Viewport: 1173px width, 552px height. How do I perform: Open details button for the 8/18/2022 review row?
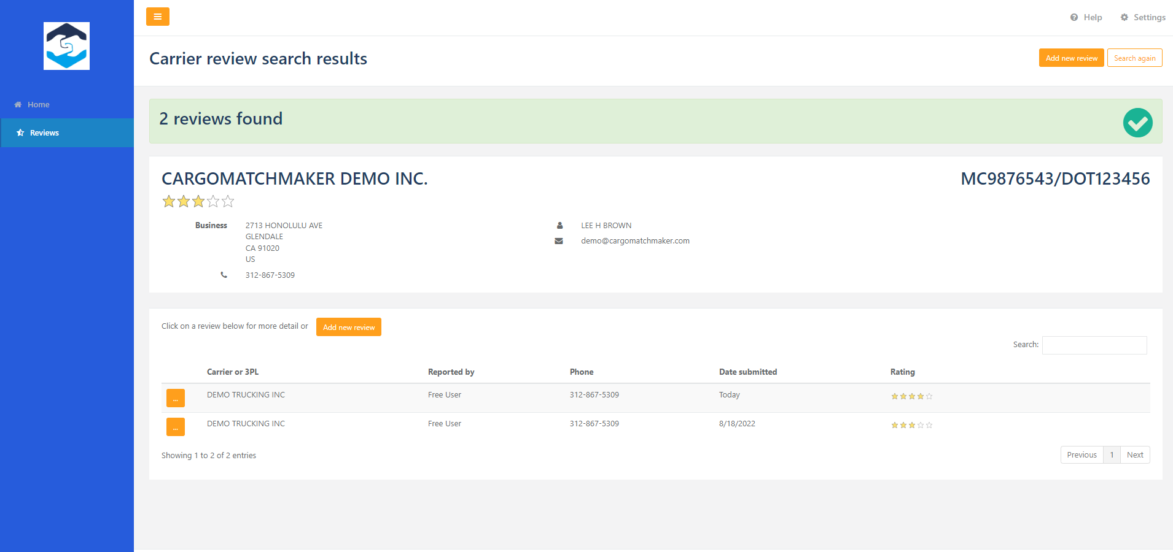coord(176,427)
